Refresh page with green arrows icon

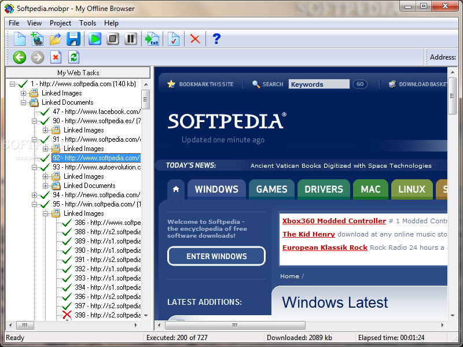(74, 57)
